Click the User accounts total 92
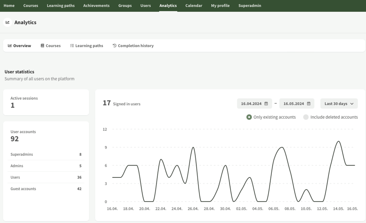 click(x=15, y=139)
